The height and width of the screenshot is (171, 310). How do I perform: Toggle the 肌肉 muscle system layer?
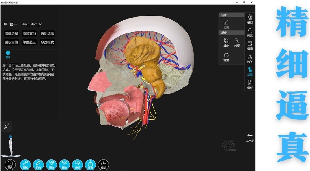pos(38,165)
